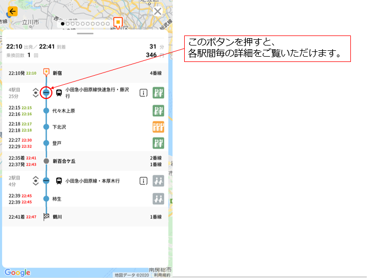The width and height of the screenshot is (371, 278).
Task: Select destination name 鶴川
Action: (57, 217)
